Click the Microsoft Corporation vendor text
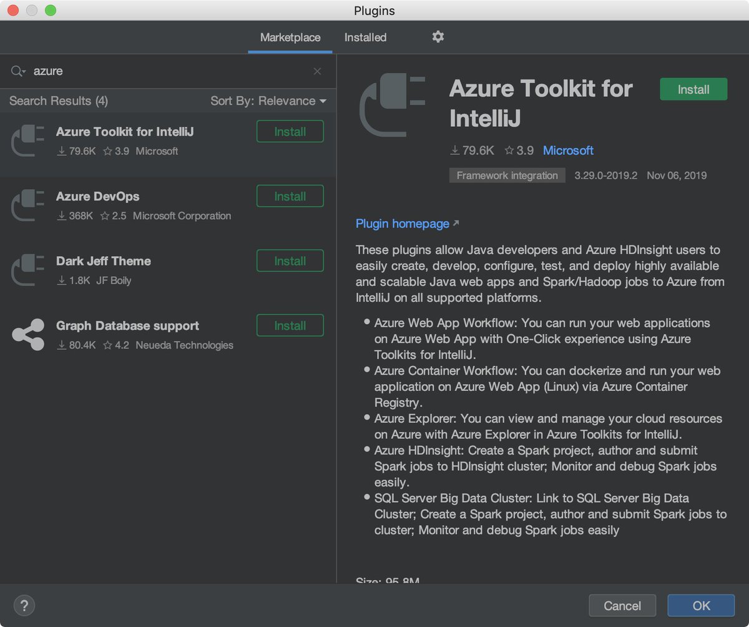Screen dimensions: 749x627 (x=182, y=216)
